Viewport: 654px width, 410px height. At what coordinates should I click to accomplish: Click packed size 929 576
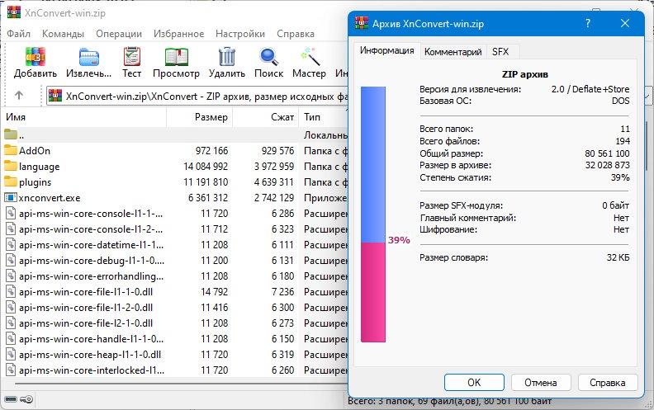click(x=277, y=150)
